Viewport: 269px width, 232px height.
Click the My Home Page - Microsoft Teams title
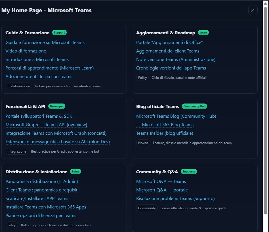[46, 10]
